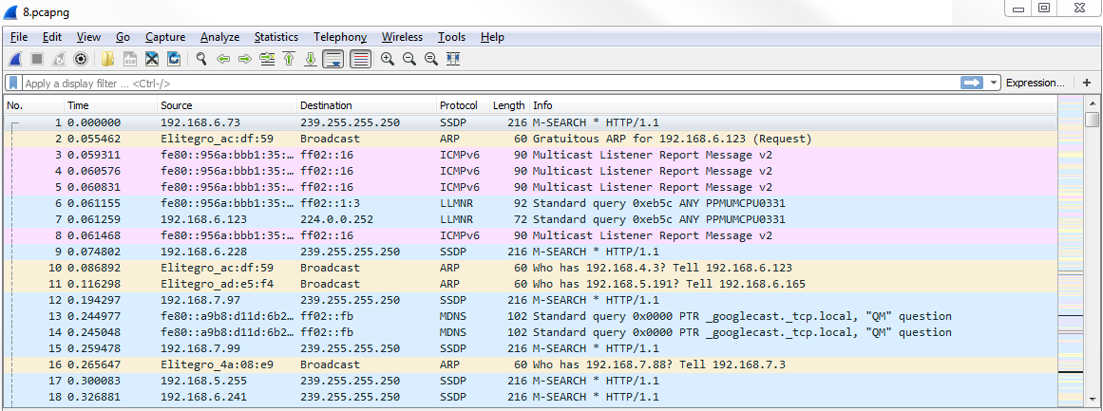Toggle auto-scroll during live capture

click(333, 59)
